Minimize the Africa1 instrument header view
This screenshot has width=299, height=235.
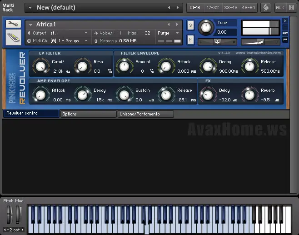(x=285, y=27)
